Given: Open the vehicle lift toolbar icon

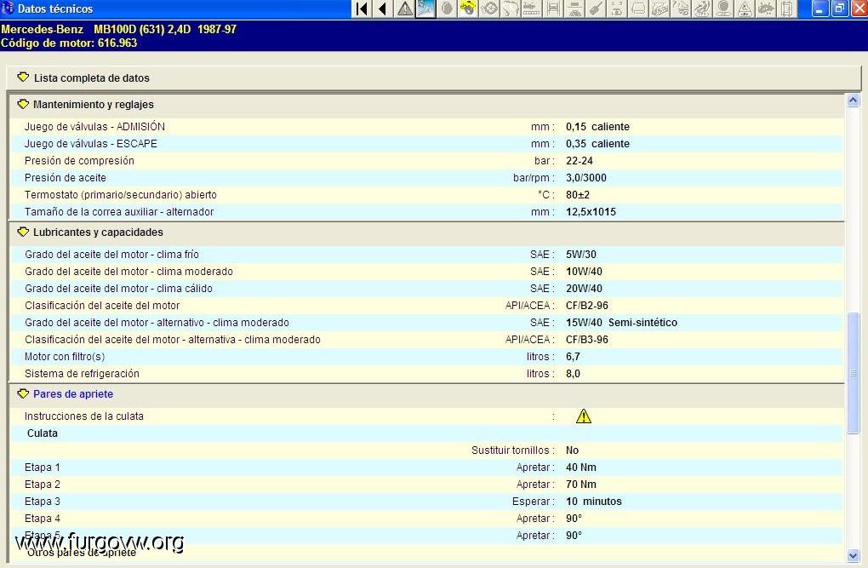Looking at the screenshot, I should pos(553,9).
